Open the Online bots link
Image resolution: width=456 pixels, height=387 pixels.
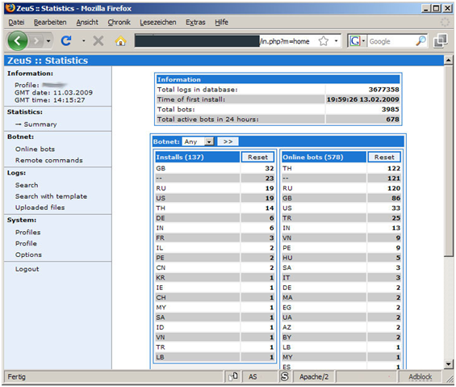click(35, 149)
